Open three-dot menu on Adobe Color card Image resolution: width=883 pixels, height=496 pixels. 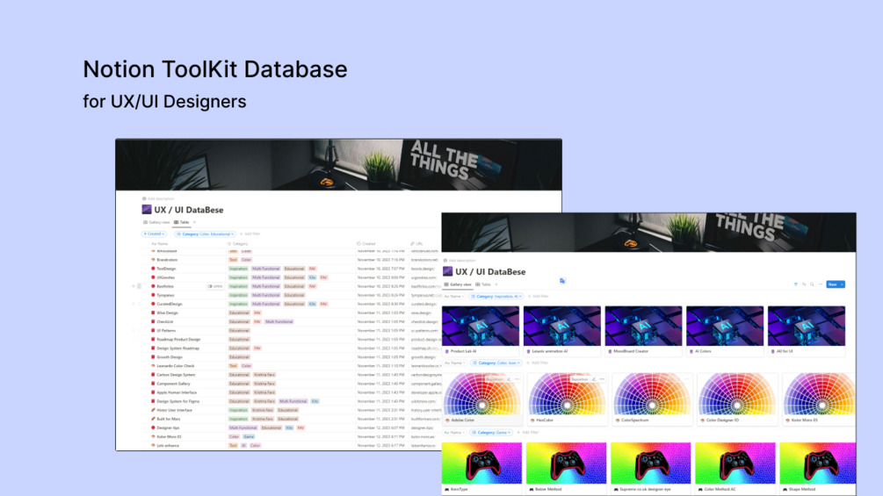(517, 379)
